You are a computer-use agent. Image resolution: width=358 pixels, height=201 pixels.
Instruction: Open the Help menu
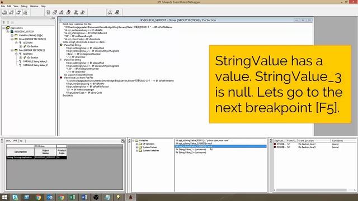click(43, 6)
